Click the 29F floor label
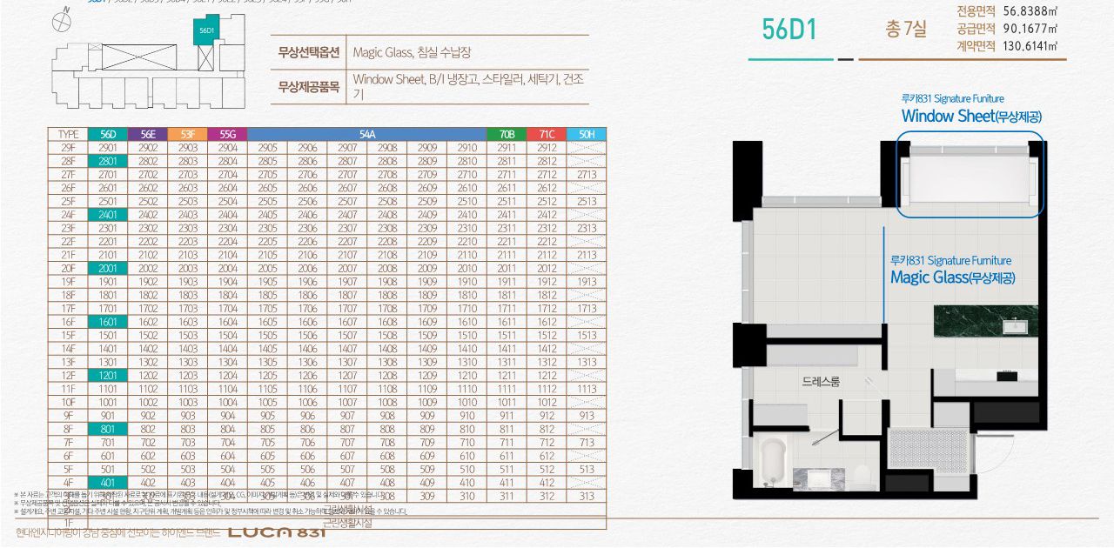The width and height of the screenshot is (1114, 548). point(68,148)
